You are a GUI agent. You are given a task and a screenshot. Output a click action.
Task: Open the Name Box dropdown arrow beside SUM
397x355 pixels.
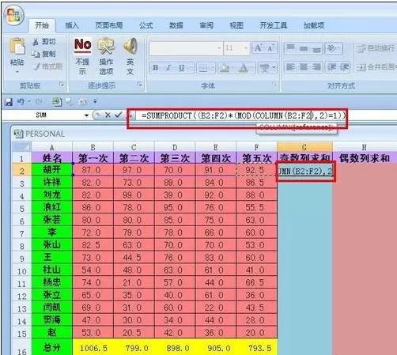pos(86,115)
